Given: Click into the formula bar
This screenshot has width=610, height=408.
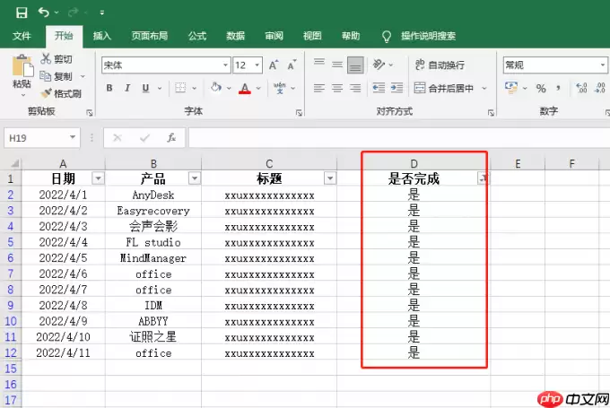Looking at the screenshot, I should click(399, 138).
